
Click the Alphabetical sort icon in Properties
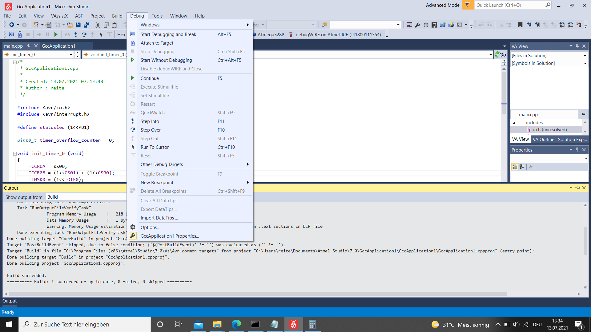coord(522,167)
